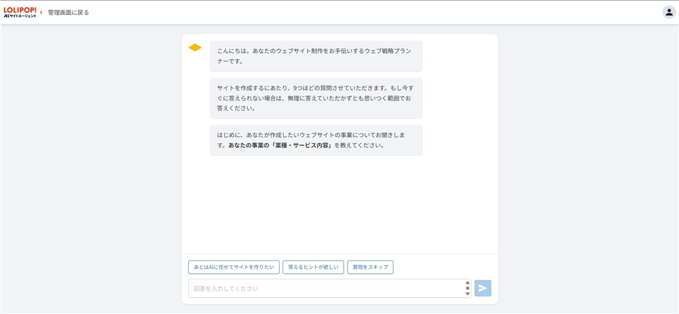Click the message about 9つほどの質問
This screenshot has height=314, width=679.
(x=316, y=98)
